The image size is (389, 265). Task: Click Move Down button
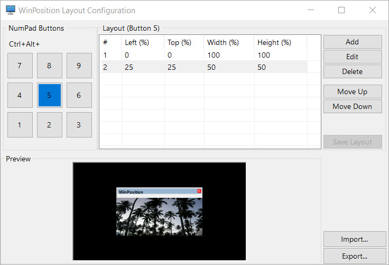coord(353,106)
